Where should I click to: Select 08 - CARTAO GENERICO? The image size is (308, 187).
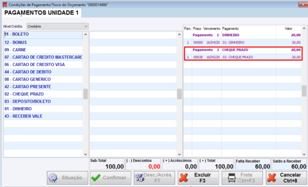[x=43, y=79]
